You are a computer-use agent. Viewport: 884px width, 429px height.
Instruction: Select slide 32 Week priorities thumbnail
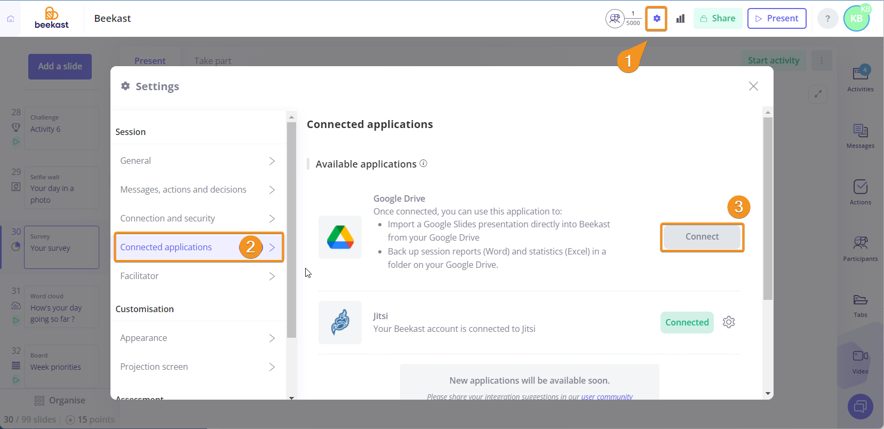pos(61,366)
